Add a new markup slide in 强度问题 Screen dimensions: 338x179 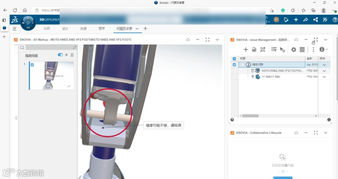point(66,55)
